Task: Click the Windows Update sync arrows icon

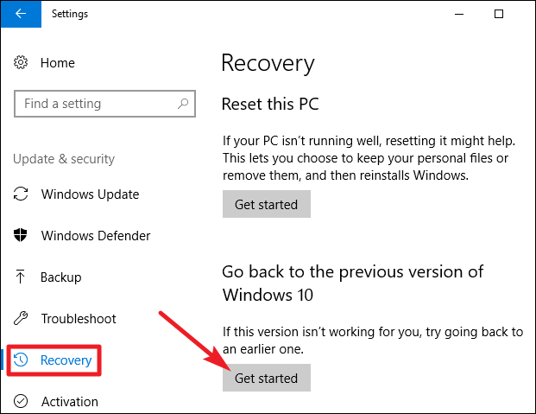Action: [x=22, y=194]
